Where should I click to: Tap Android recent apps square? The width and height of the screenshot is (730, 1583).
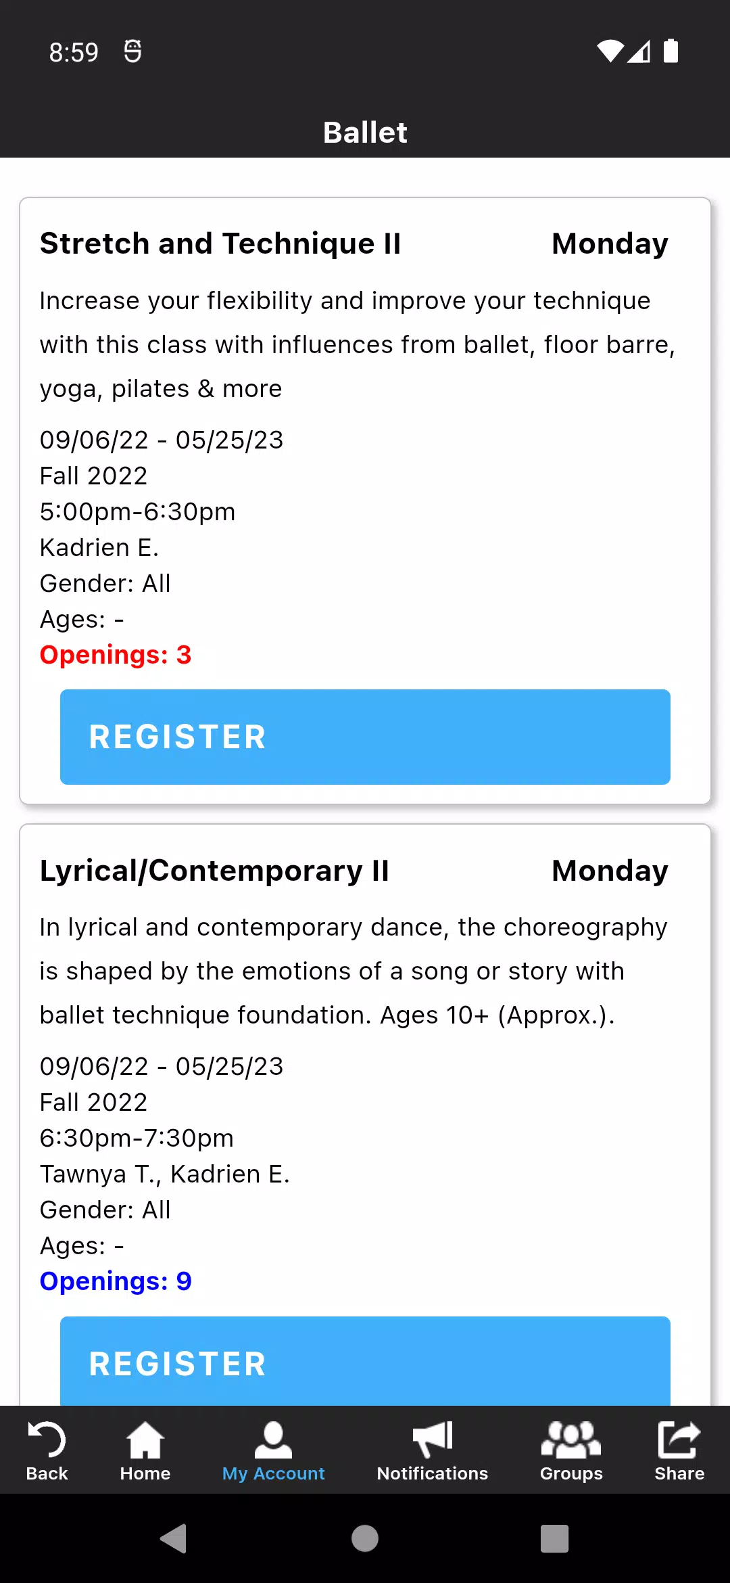(x=554, y=1538)
